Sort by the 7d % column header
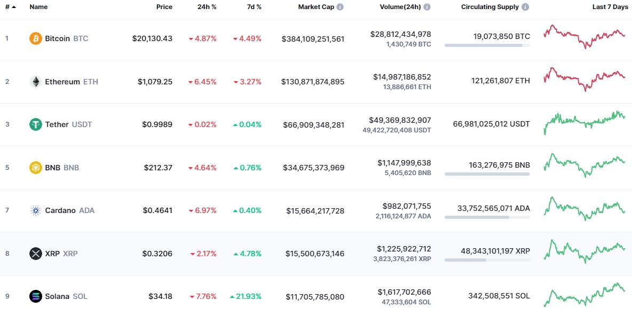 pyautogui.click(x=253, y=7)
